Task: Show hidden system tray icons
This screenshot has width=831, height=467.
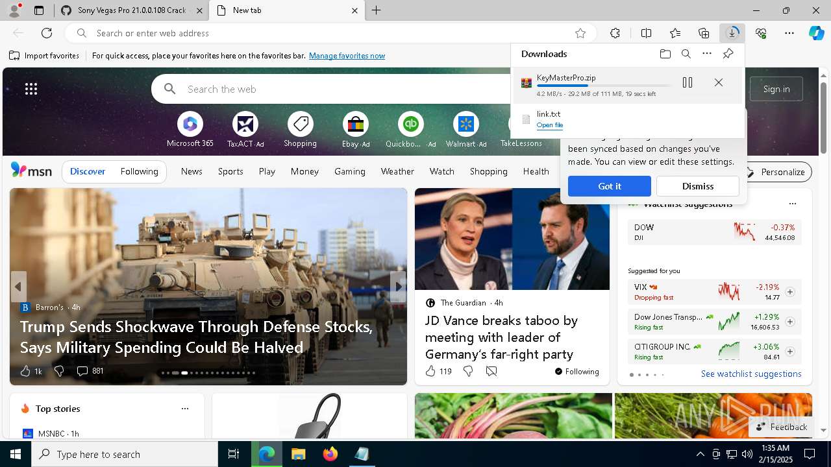Action: click(x=700, y=454)
